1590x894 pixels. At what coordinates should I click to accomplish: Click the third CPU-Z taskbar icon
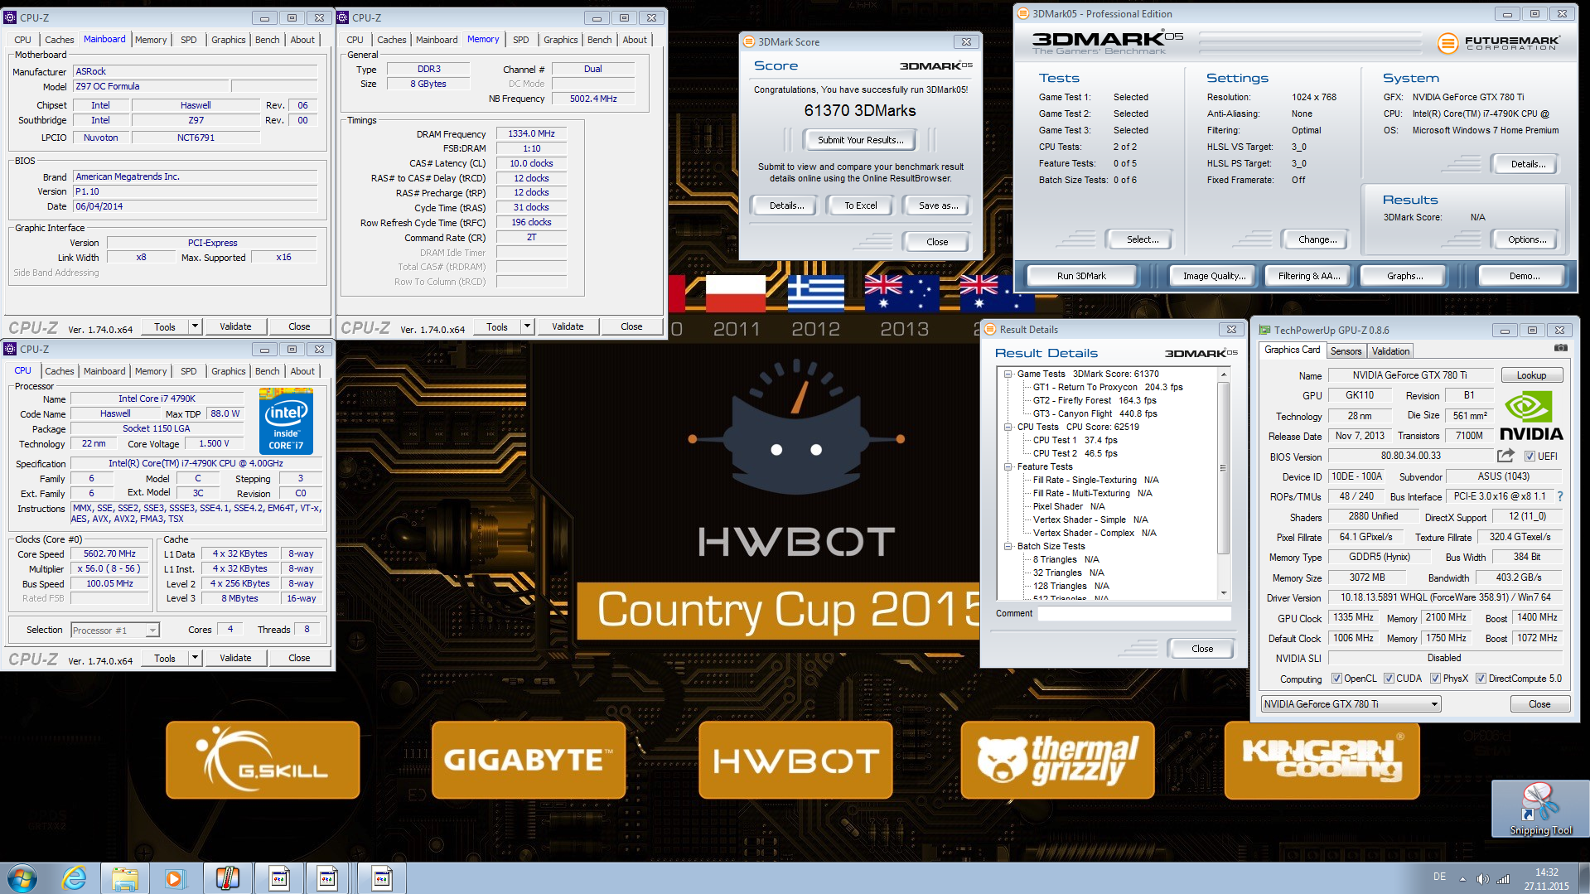pos(382,878)
